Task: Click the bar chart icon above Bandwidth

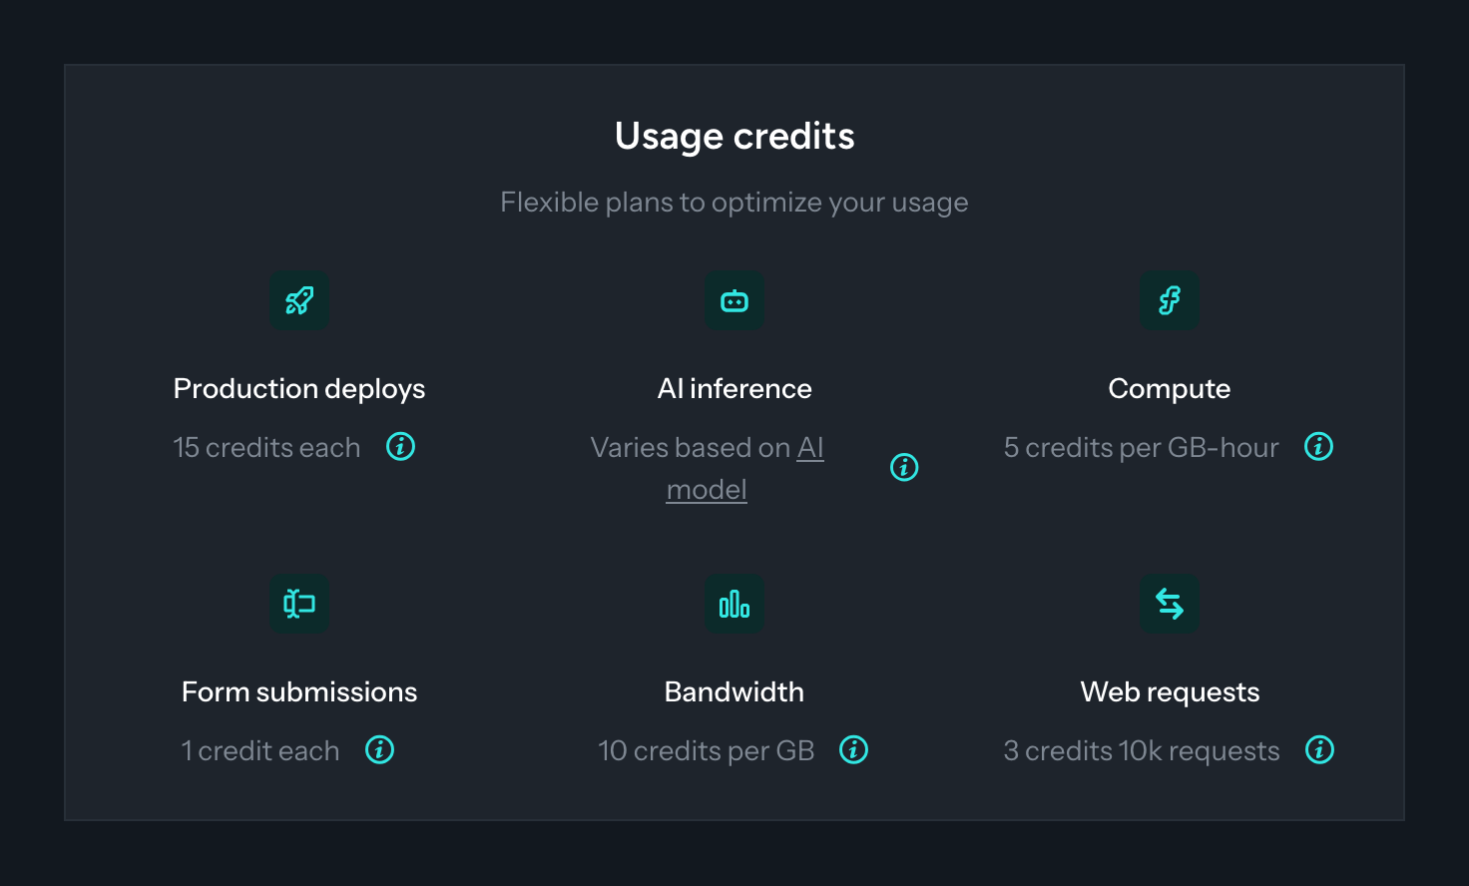Action: click(x=734, y=604)
